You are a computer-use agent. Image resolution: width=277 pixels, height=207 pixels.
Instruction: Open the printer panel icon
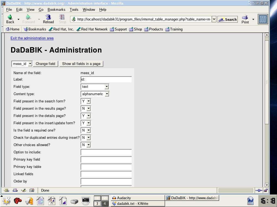pyautogui.click(x=74, y=201)
